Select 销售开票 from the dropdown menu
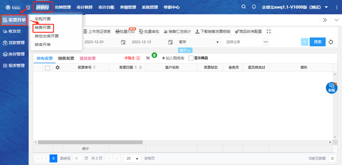Viewport: 342px width, 165px height. tap(43, 27)
